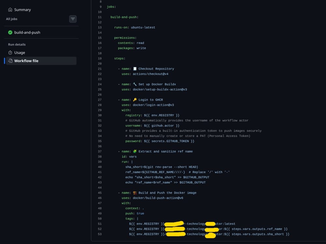Screen dimensions: 326x244
Task: Click the 'steps:' key
Action: point(120,59)
